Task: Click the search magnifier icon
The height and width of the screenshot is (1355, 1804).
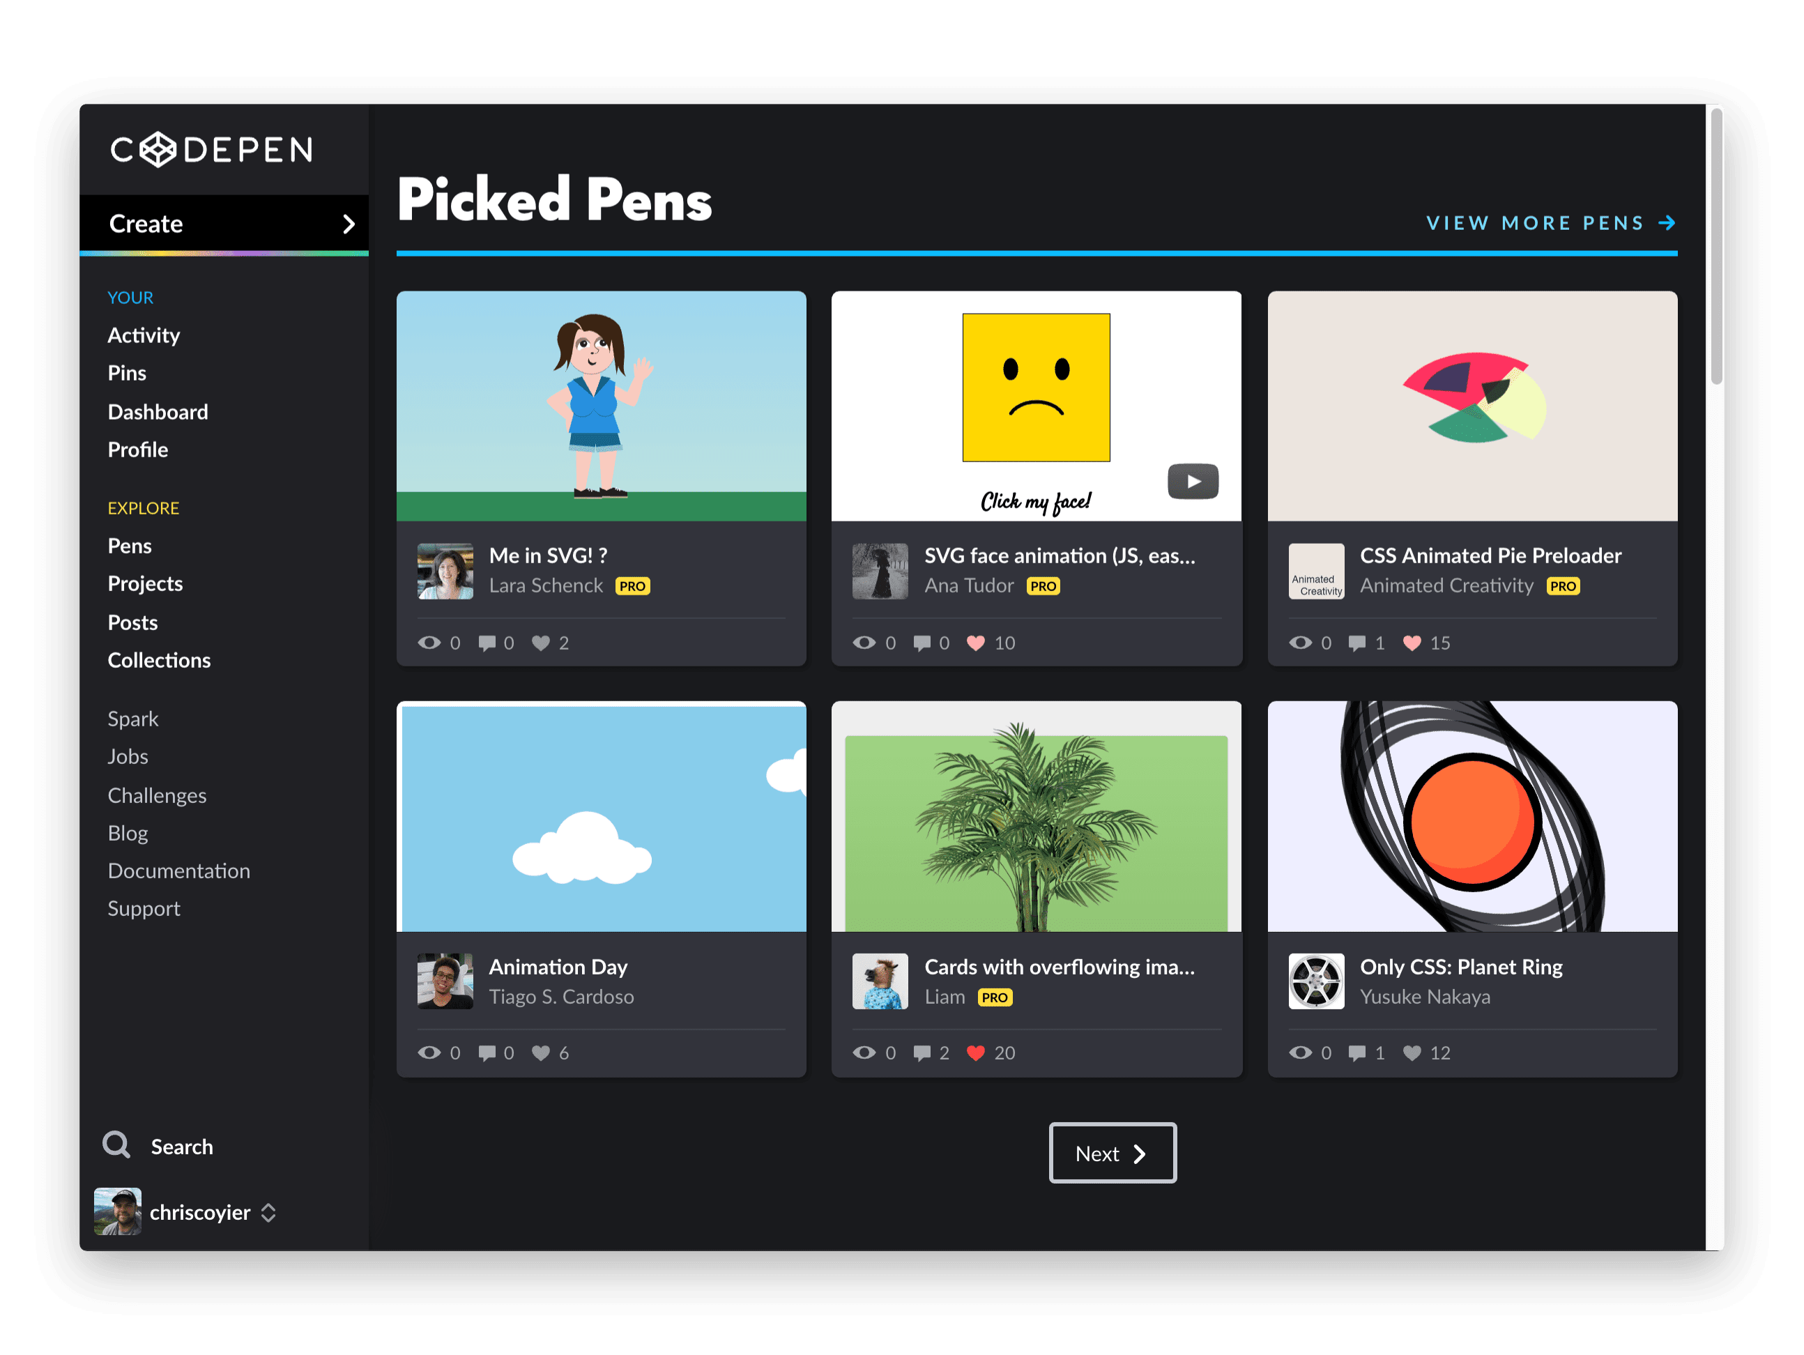Action: pyautogui.click(x=116, y=1145)
